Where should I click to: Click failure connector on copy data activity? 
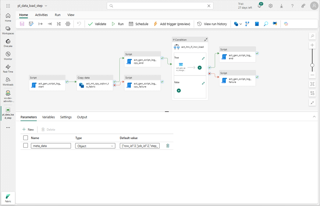[x=115, y=85]
